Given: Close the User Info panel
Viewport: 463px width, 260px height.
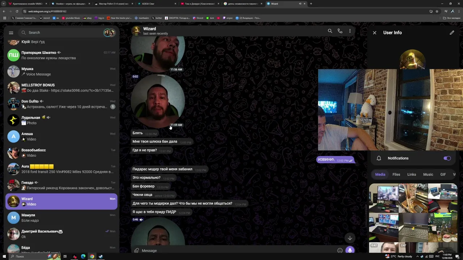Looking at the screenshot, I should tap(374, 32).
